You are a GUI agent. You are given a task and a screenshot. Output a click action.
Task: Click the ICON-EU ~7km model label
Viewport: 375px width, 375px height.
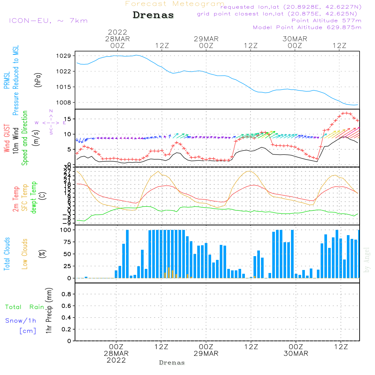(48, 21)
